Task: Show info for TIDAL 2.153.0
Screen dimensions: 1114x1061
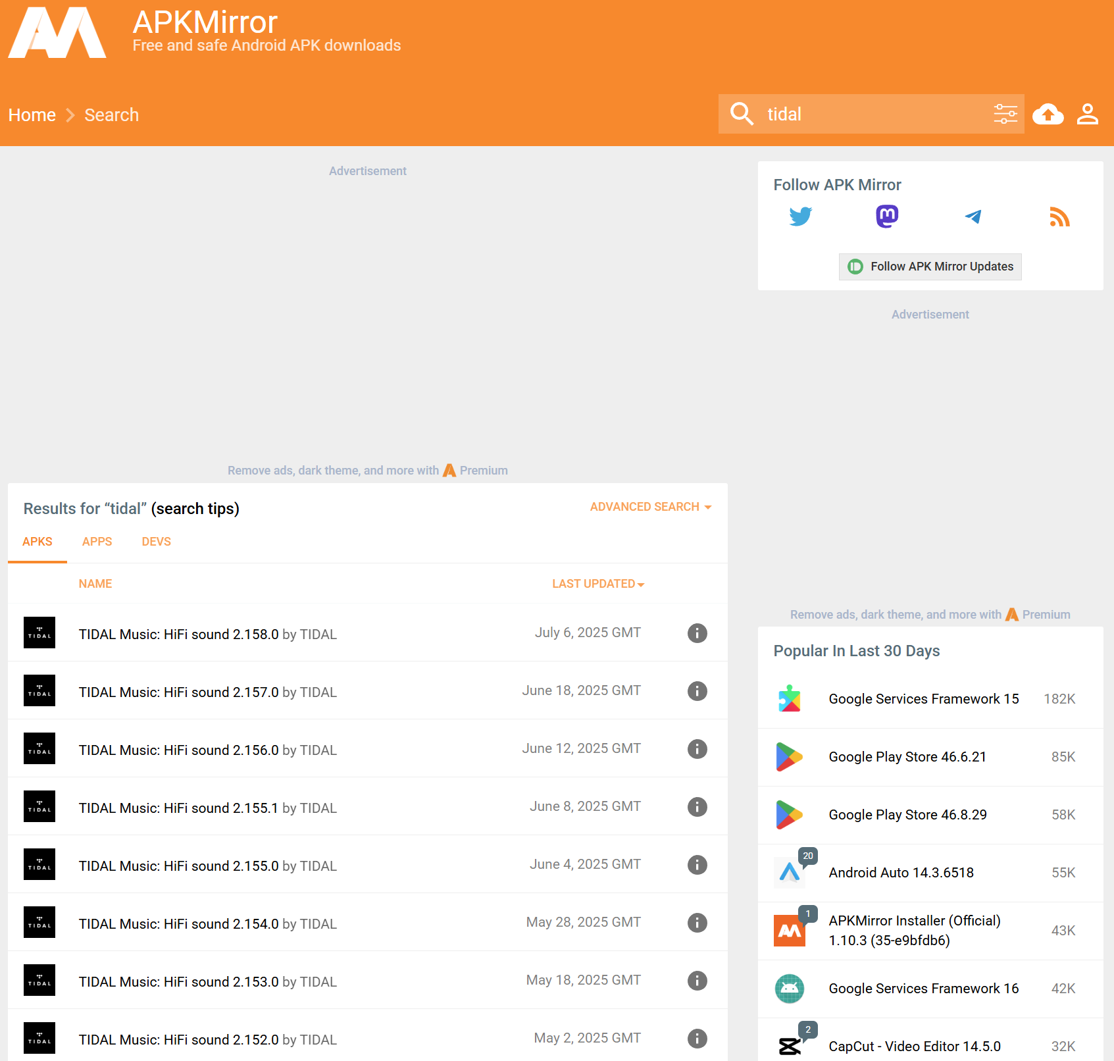Action: point(697,981)
